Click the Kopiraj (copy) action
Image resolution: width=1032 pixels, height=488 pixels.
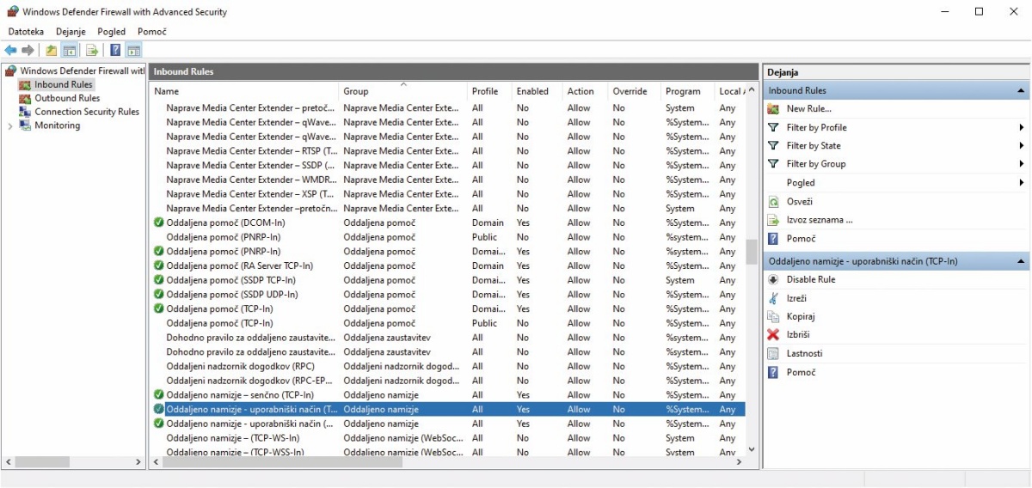click(801, 316)
